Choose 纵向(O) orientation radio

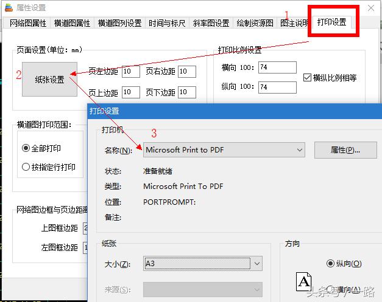[x=344, y=263]
